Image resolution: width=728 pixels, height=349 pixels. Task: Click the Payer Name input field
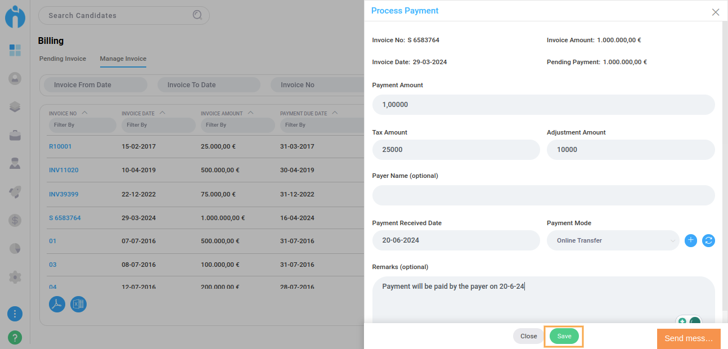[543, 195]
